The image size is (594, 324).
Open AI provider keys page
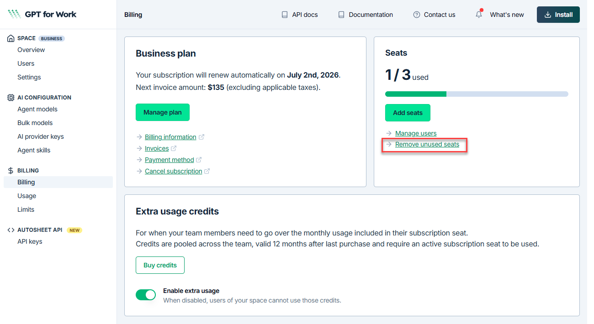pos(41,136)
